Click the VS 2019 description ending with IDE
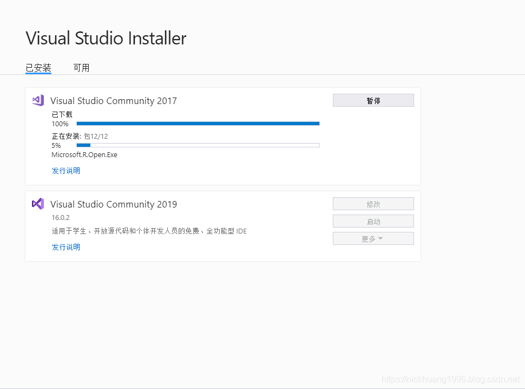 [x=149, y=231]
